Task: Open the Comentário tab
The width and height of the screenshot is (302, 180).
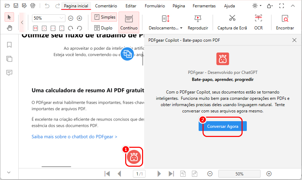Action: click(x=106, y=6)
